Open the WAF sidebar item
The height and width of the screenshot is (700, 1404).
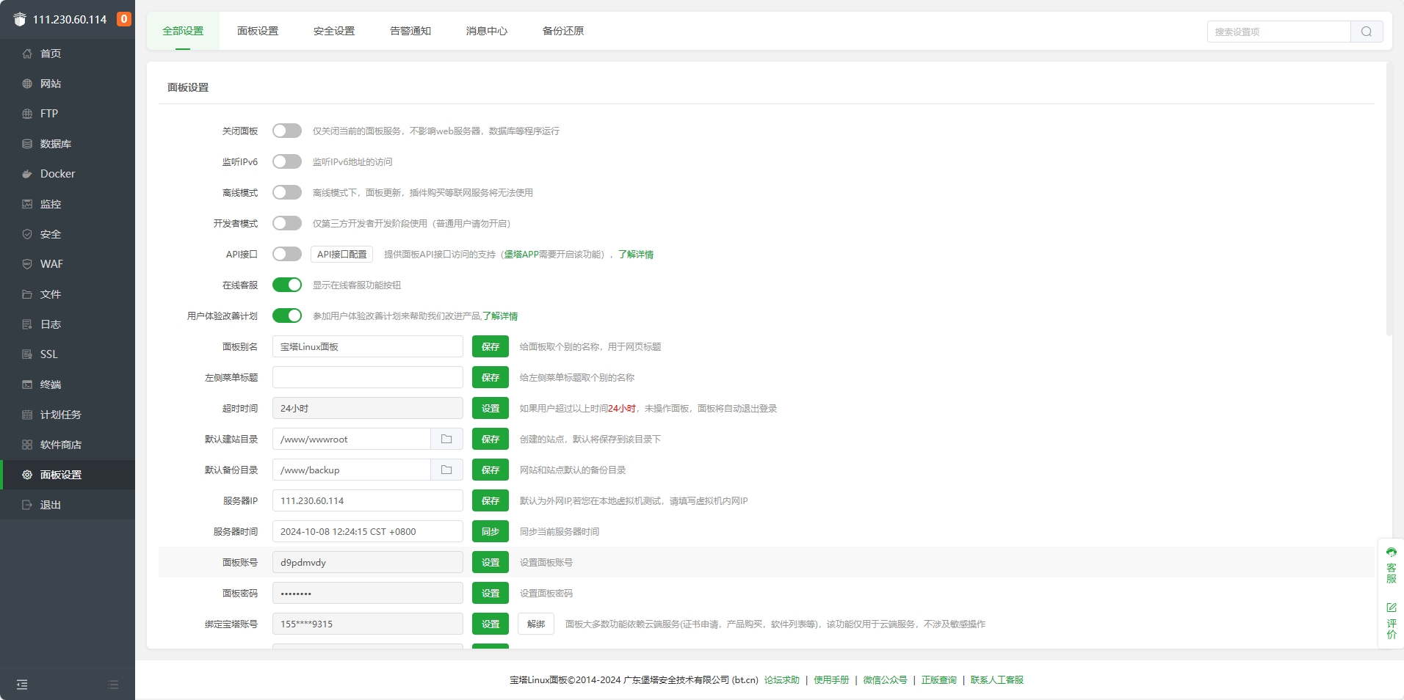(51, 264)
